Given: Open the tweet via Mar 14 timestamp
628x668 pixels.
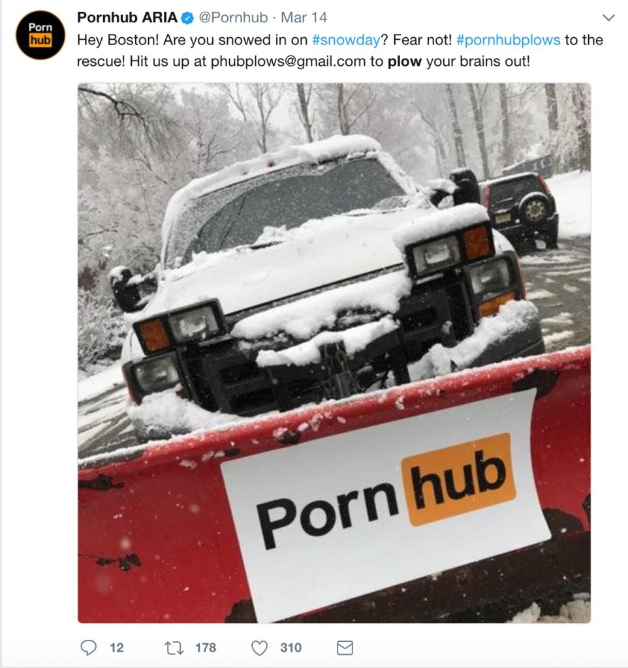Looking at the screenshot, I should [304, 18].
